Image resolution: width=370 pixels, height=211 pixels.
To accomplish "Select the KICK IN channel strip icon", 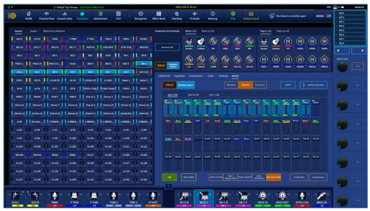I will [x=263, y=196].
